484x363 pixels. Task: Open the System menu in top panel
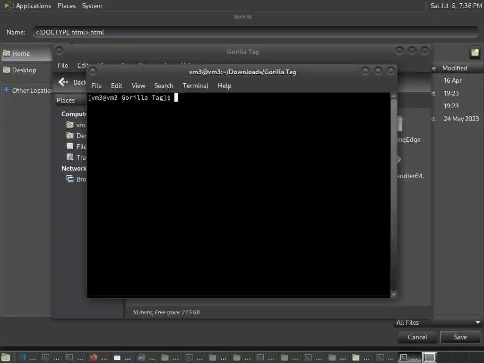point(92,6)
